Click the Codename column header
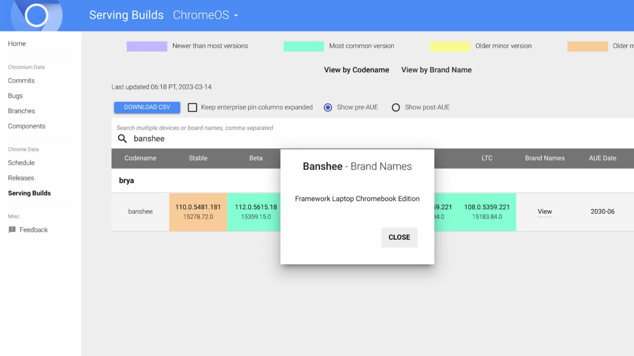634x356 pixels. coord(140,158)
